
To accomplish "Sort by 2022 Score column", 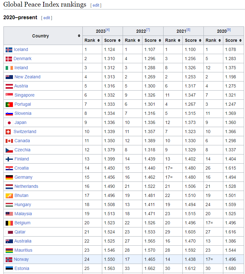I will [160, 40].
